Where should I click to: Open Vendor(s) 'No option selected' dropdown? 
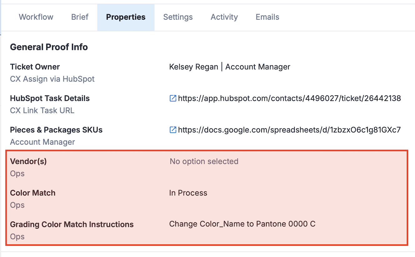coord(204,162)
